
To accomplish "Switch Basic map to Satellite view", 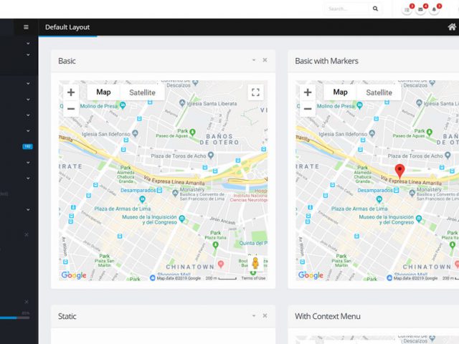I will (142, 92).
